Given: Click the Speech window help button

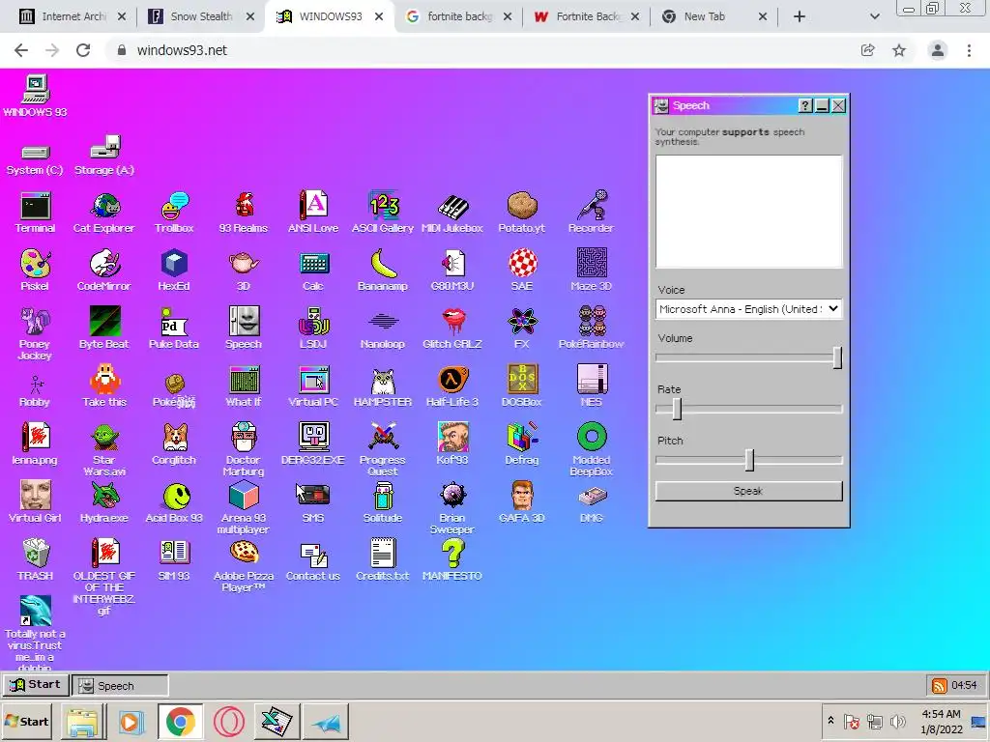Looking at the screenshot, I should 805,105.
